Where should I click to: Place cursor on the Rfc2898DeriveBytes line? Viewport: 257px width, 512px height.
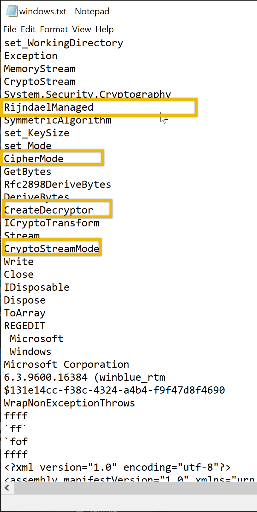click(57, 184)
